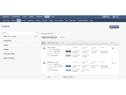The image size is (126, 95).
Task: Expand the Activation status filter
Action: click(9, 54)
